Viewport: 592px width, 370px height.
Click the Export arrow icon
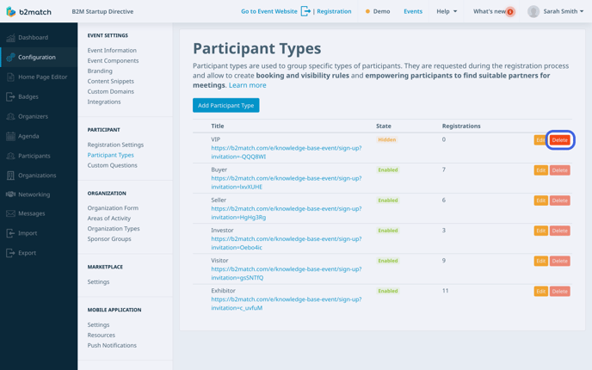pyautogui.click(x=10, y=253)
